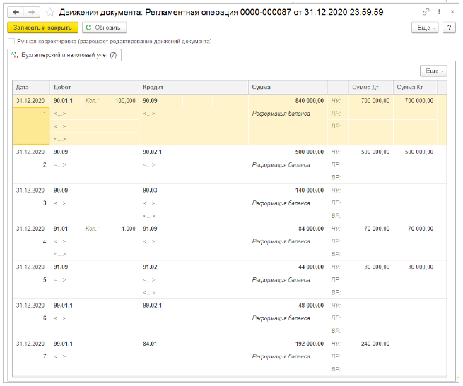Click the Сумма Кт column header
Image resolution: width=463 pixels, height=386 pixels.
click(415, 88)
